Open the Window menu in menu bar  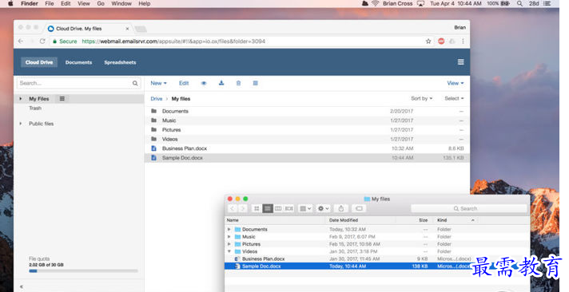(121, 3)
